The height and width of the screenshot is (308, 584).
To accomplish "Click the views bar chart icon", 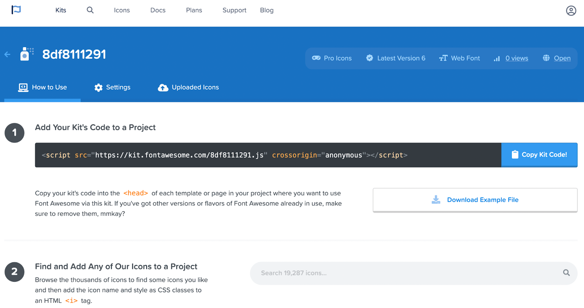I will click(497, 58).
